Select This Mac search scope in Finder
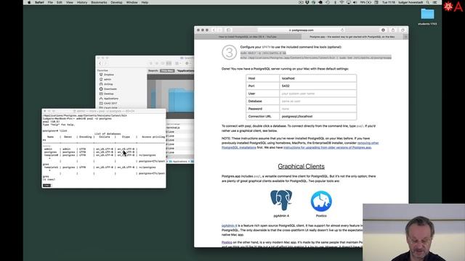The height and width of the screenshot is (261, 465). pos(167,71)
